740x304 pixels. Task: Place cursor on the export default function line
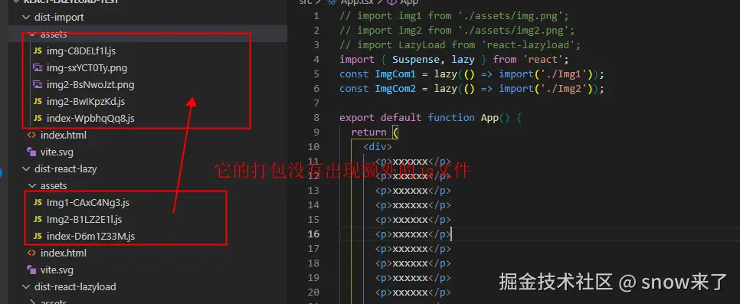(431, 117)
